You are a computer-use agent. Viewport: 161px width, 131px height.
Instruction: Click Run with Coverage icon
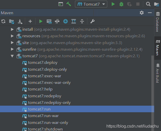(x=129, y=4)
